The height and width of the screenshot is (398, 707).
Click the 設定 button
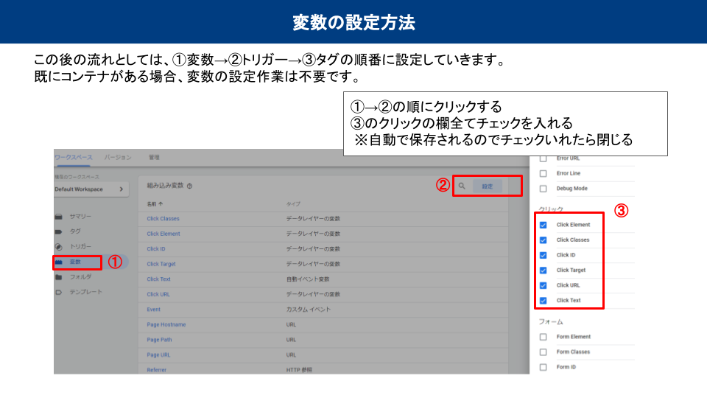pyautogui.click(x=488, y=186)
